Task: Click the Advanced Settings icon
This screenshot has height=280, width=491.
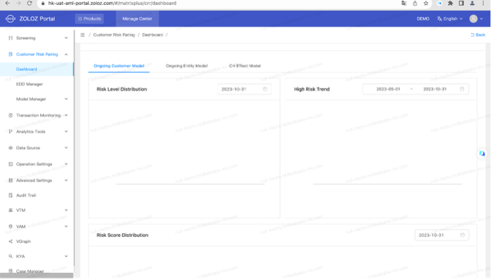Action: click(11, 180)
